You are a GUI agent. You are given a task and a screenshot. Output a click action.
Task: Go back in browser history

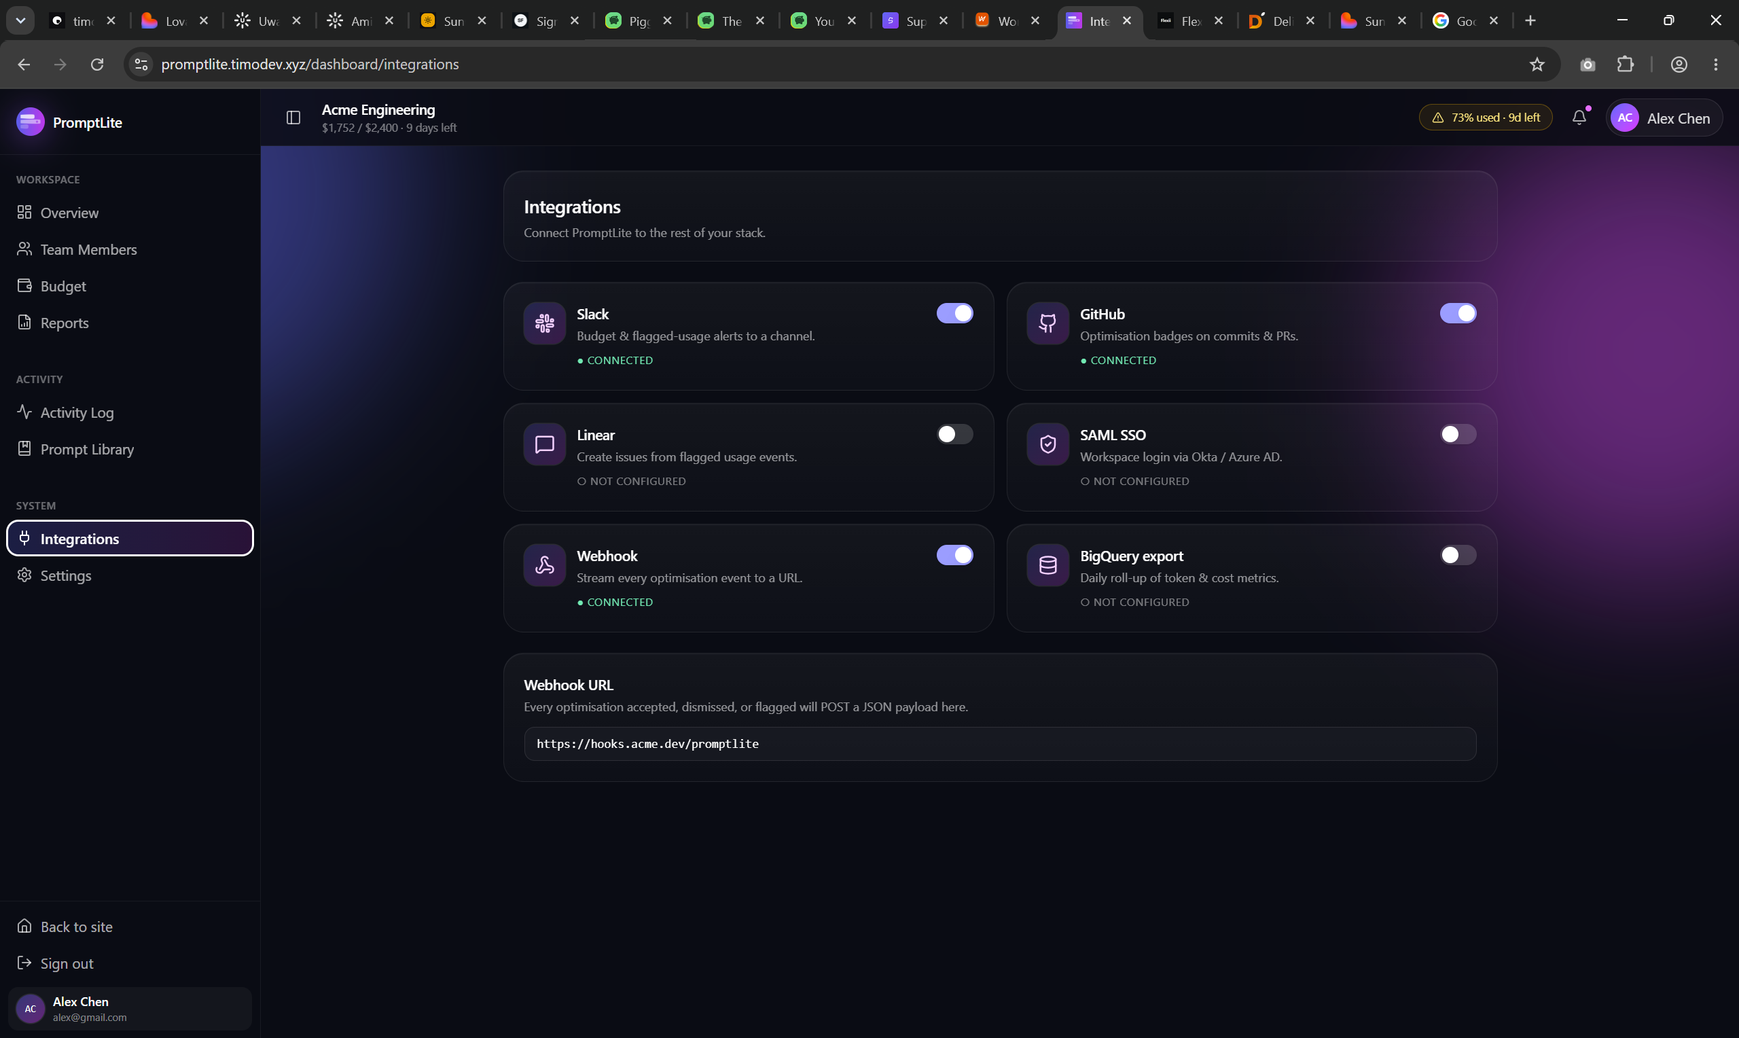(24, 65)
